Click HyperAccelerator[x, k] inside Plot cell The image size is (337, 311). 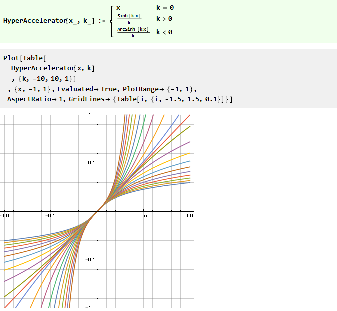point(53,68)
